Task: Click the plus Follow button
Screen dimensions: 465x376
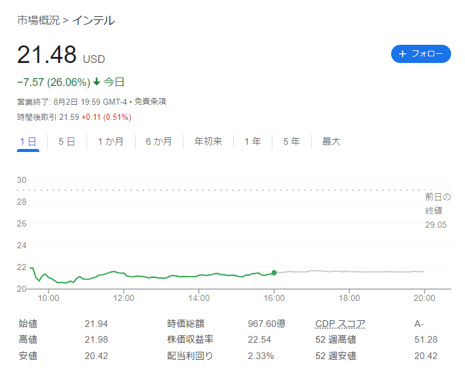Action: point(421,54)
